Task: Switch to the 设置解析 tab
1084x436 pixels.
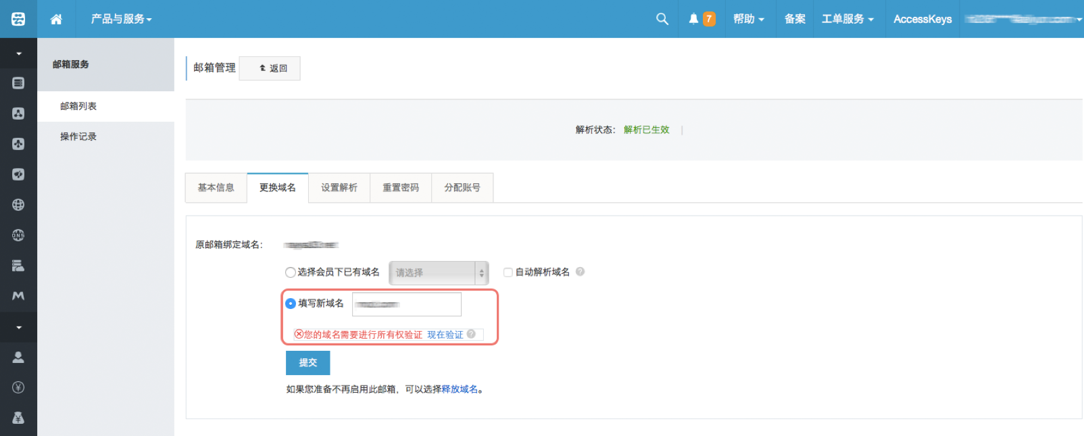Action: [339, 188]
